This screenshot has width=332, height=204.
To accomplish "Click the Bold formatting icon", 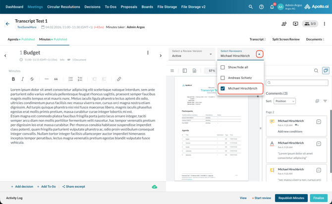I will tap(13, 79).
